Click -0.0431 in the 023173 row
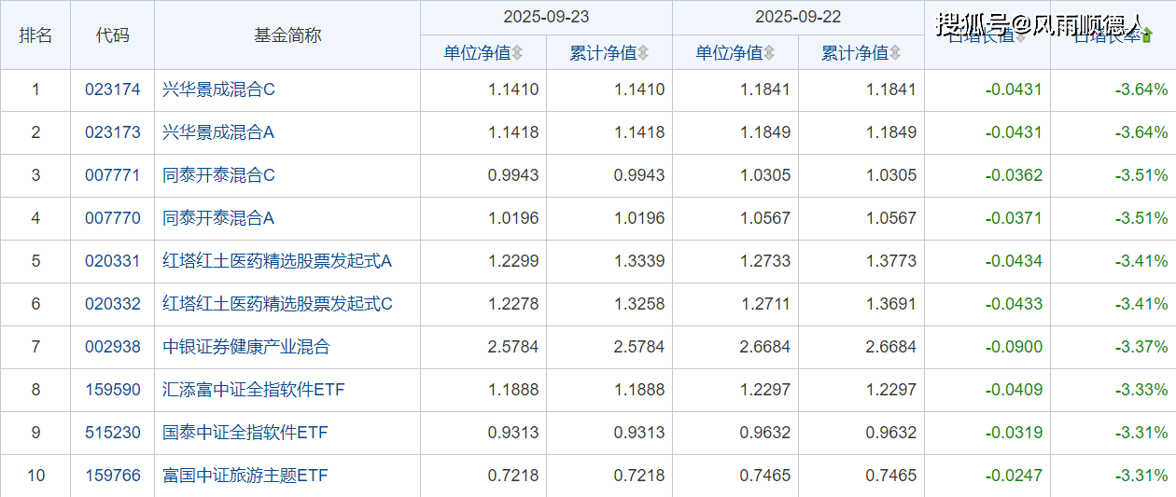The image size is (1176, 497). pos(1014,132)
